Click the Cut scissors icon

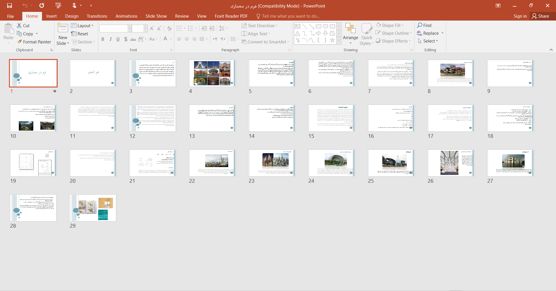coord(19,25)
